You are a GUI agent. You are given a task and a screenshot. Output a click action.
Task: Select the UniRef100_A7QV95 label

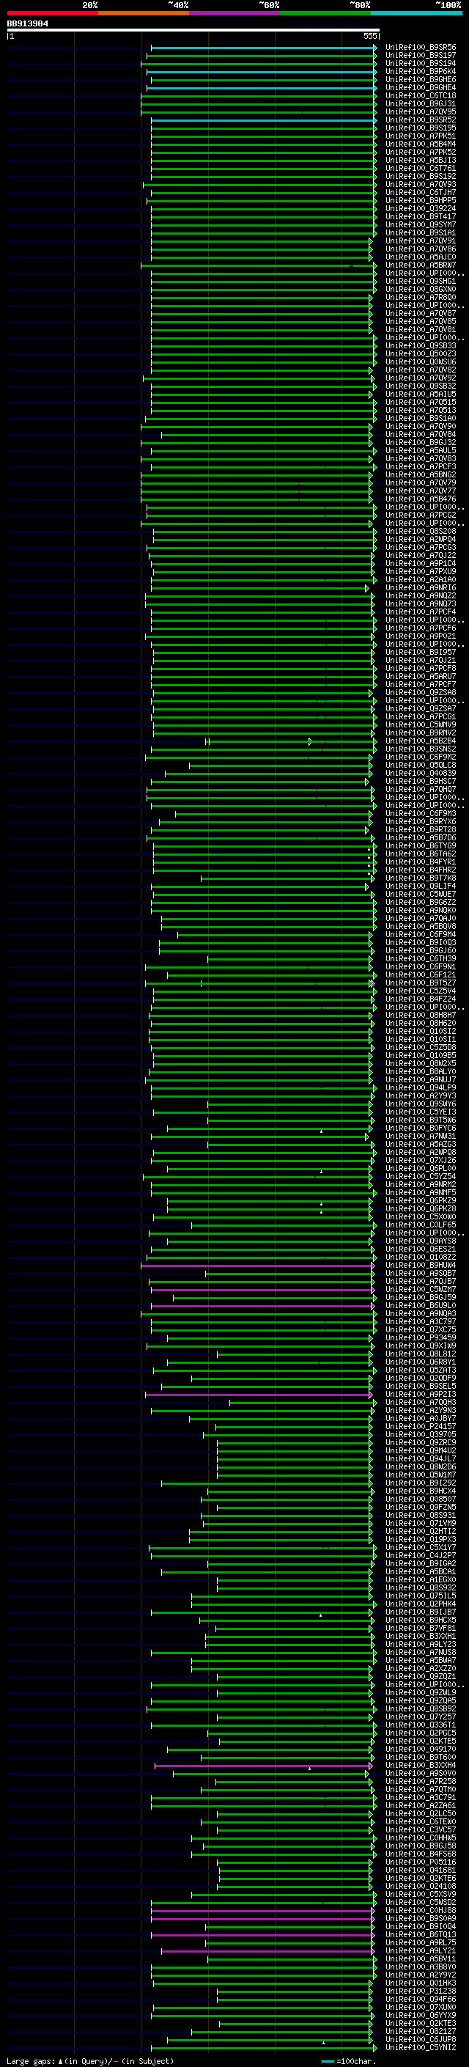tap(421, 111)
